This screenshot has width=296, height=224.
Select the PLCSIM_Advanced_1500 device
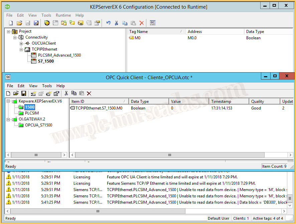(59, 55)
